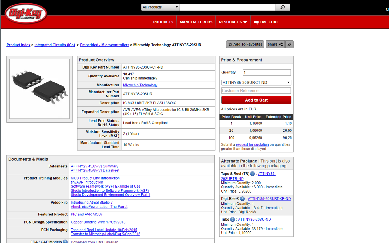Open the Manufacturers menu
Screen dimensions: 389x243
click(x=196, y=22)
